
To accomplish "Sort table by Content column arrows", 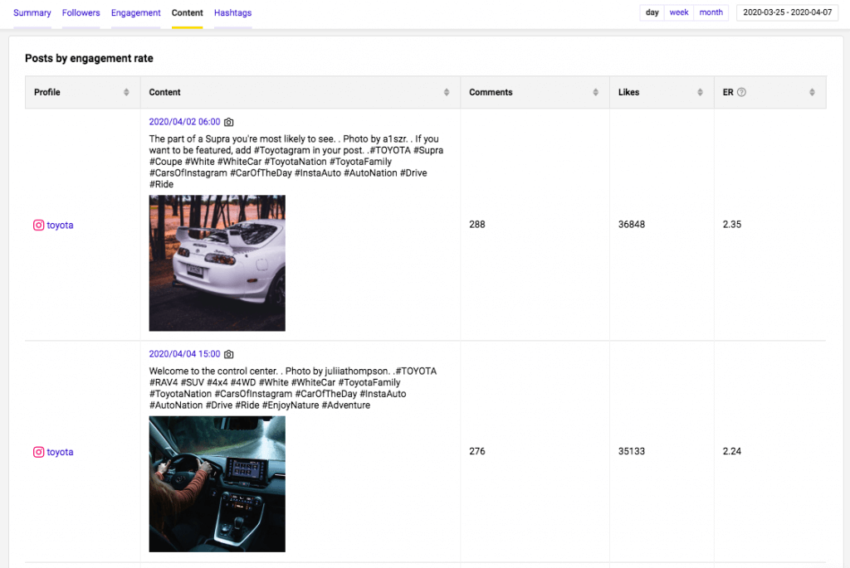I will point(447,92).
